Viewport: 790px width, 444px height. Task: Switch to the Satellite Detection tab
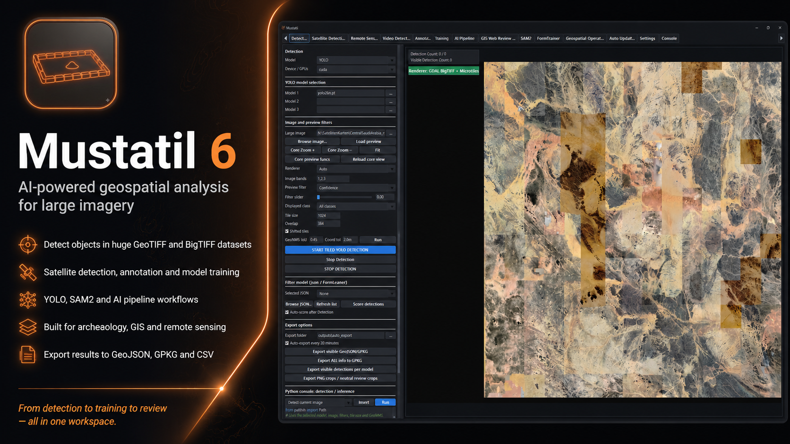[328, 38]
